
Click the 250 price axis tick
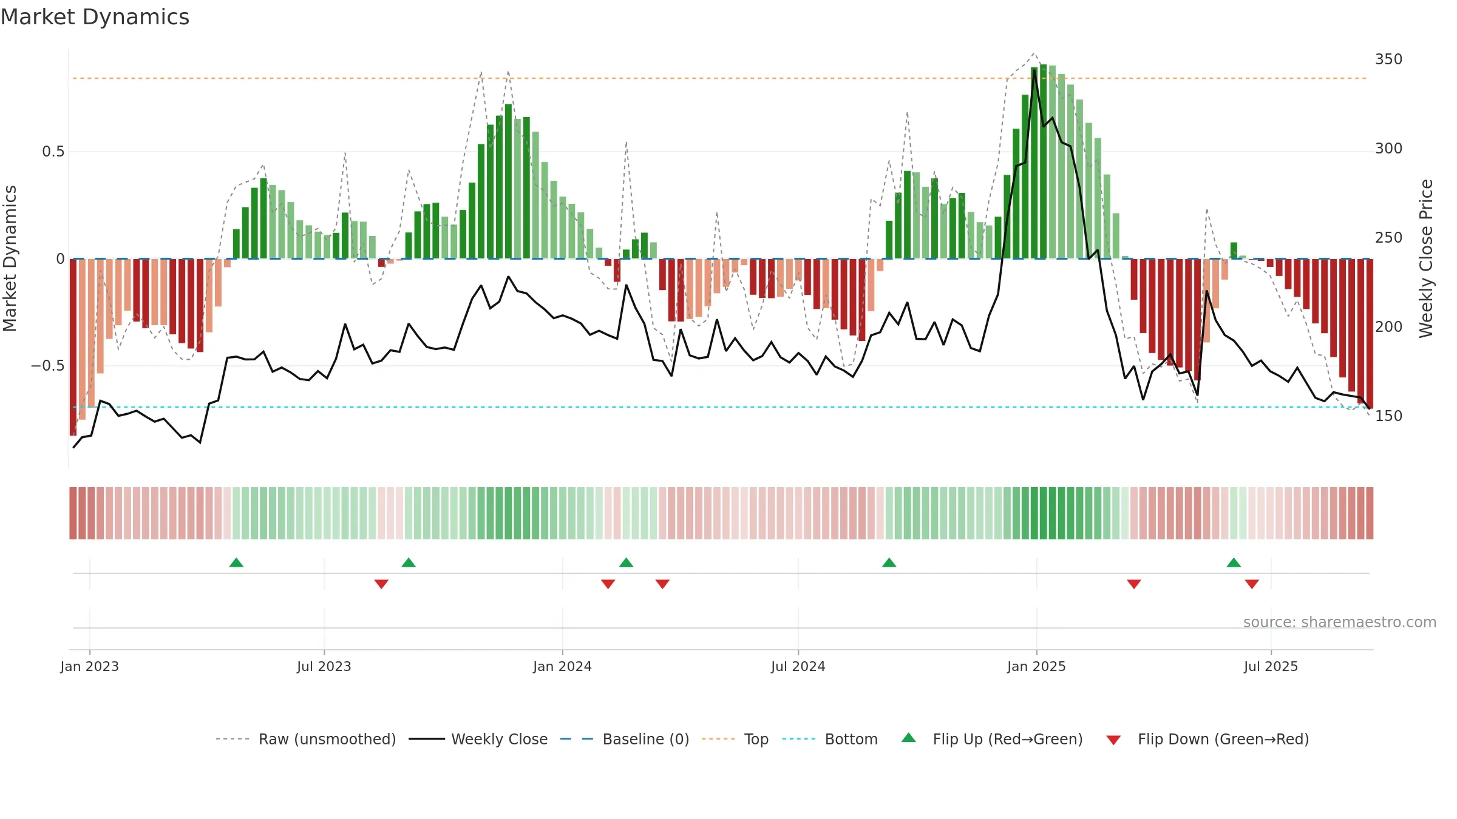pos(1389,238)
